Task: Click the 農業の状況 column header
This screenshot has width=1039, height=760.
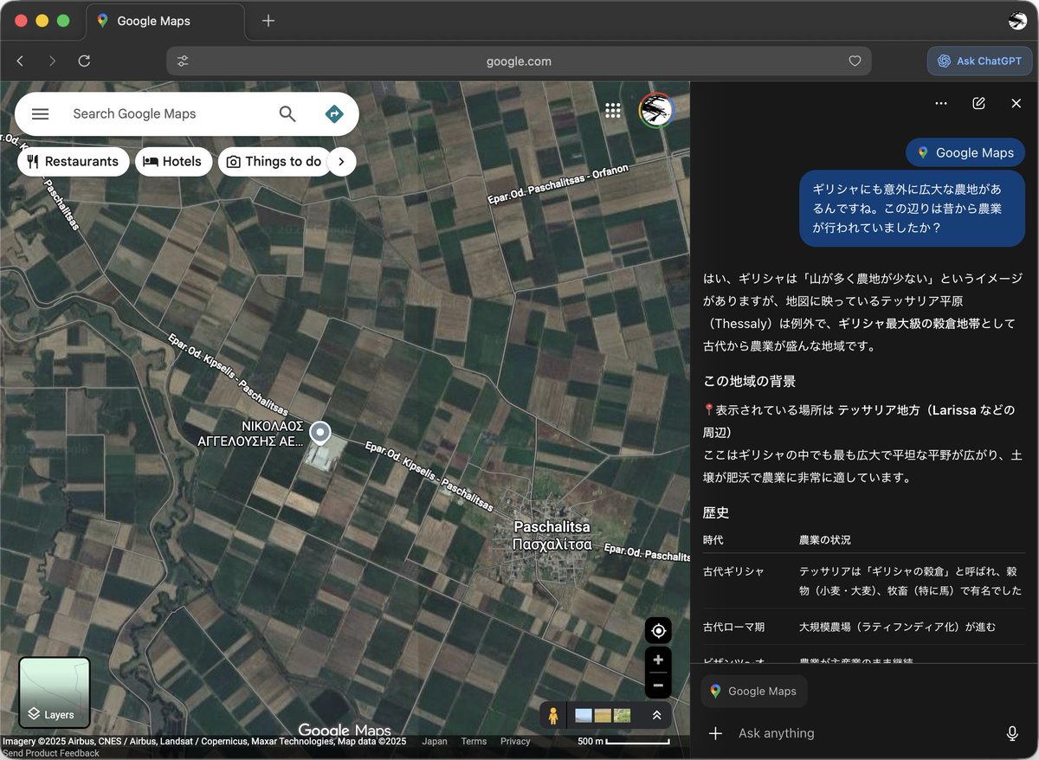Action: click(x=824, y=539)
